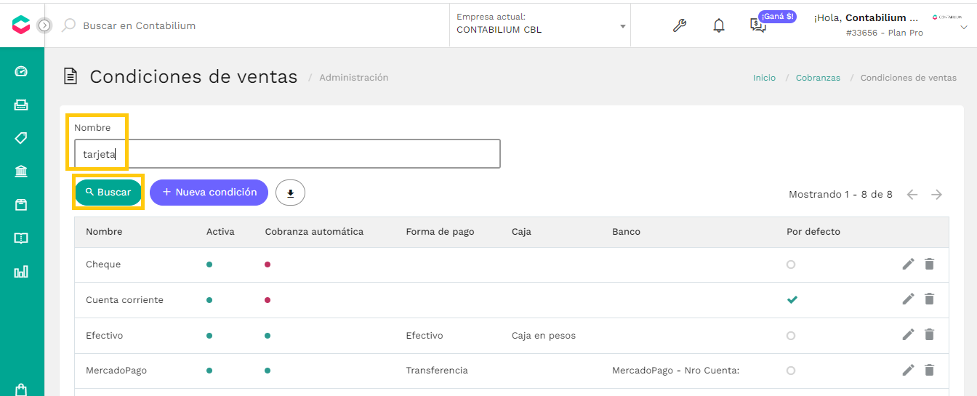Select the Cuenta corriente row name
Viewport: 977px width, 396px height.
click(x=124, y=300)
